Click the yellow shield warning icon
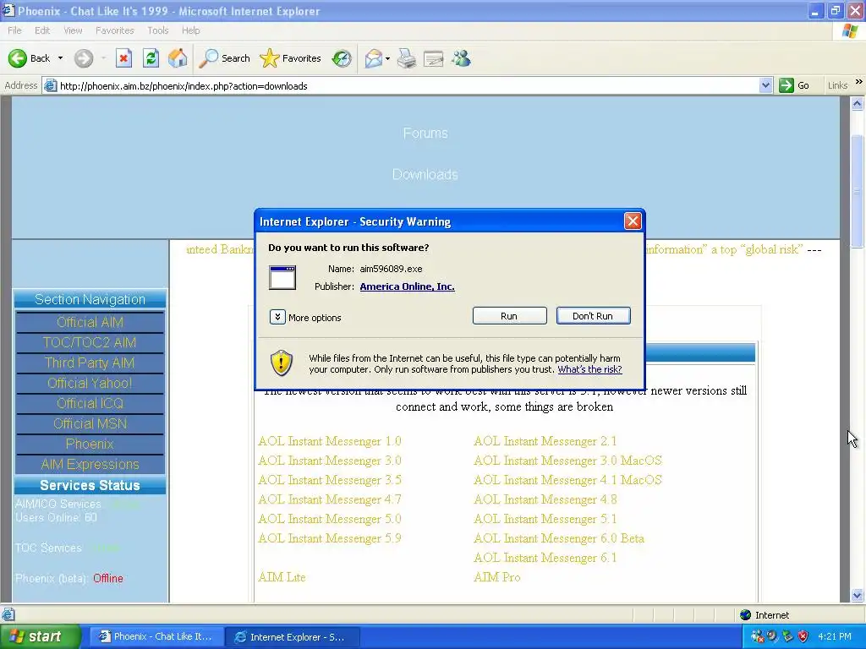Viewport: 866px width, 649px height. [x=281, y=363]
